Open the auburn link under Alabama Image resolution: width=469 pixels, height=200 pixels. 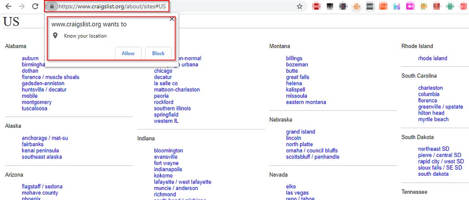[30, 58]
